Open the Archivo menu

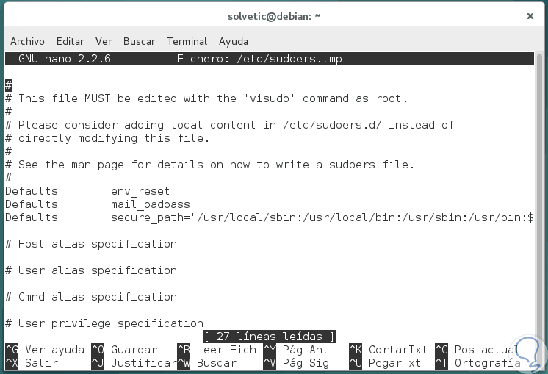click(27, 41)
